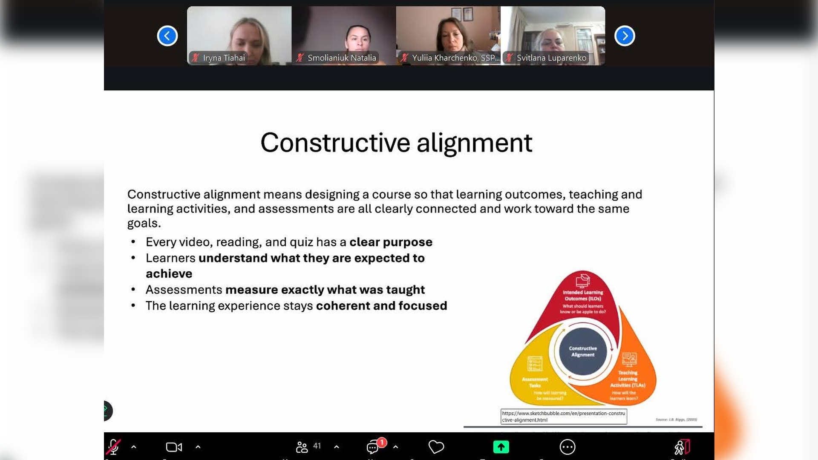Show previous participants with left arrow
818x460 pixels.
[x=167, y=36]
